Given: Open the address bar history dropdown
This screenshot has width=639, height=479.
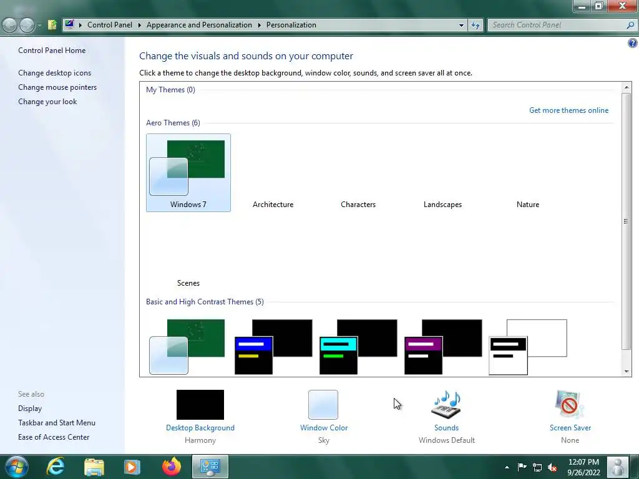Looking at the screenshot, I should (x=461, y=25).
